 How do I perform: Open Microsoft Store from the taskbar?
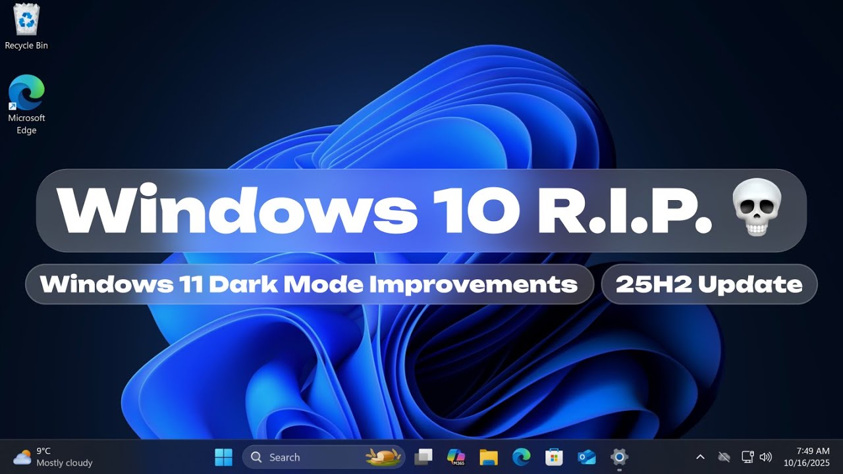click(554, 456)
